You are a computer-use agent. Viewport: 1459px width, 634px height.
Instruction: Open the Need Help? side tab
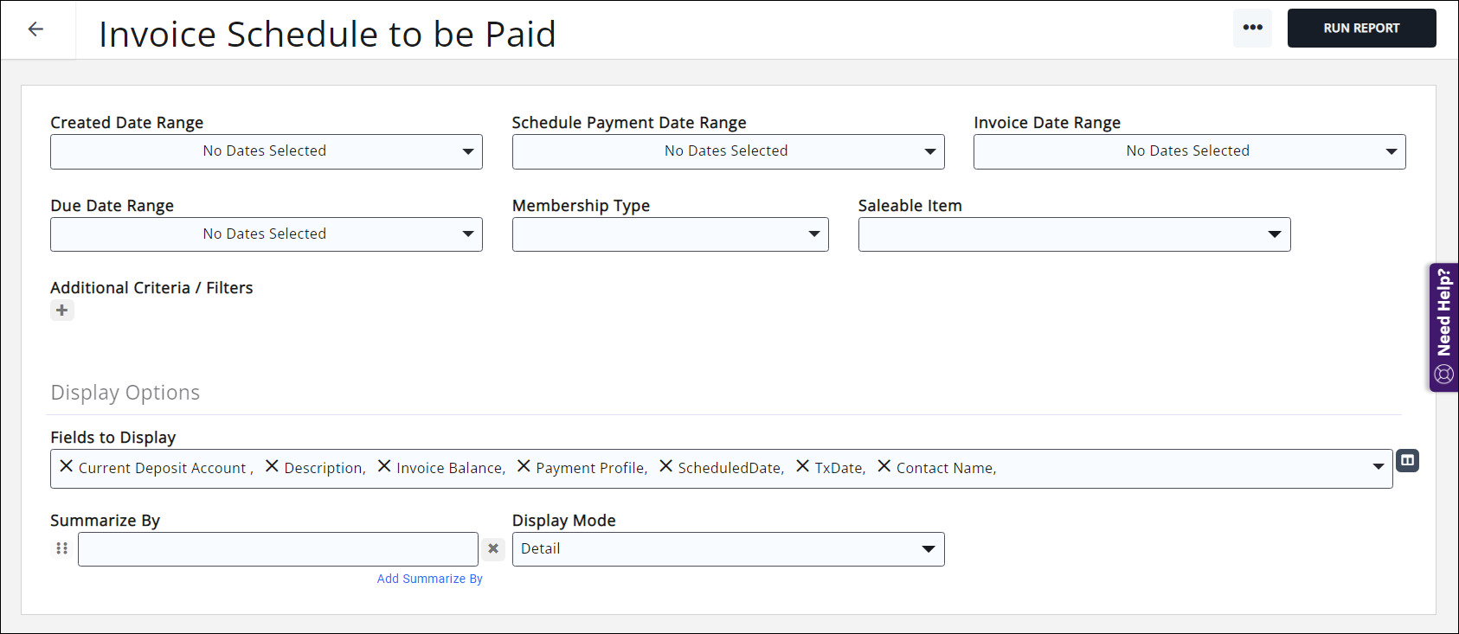[1443, 327]
